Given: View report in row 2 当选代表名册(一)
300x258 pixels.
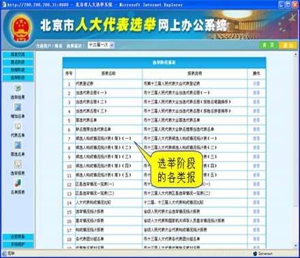Looking at the screenshot, I should tap(256, 93).
